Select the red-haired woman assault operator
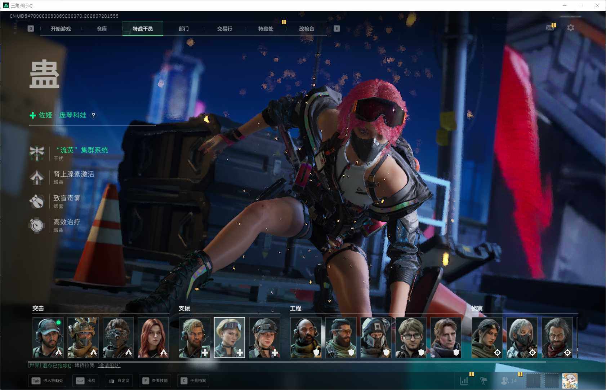Viewport: 606px width, 390px height. (153, 337)
